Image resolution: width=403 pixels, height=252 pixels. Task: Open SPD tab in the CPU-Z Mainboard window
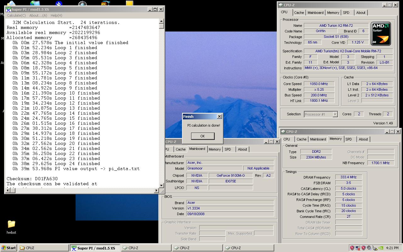tap(228, 149)
